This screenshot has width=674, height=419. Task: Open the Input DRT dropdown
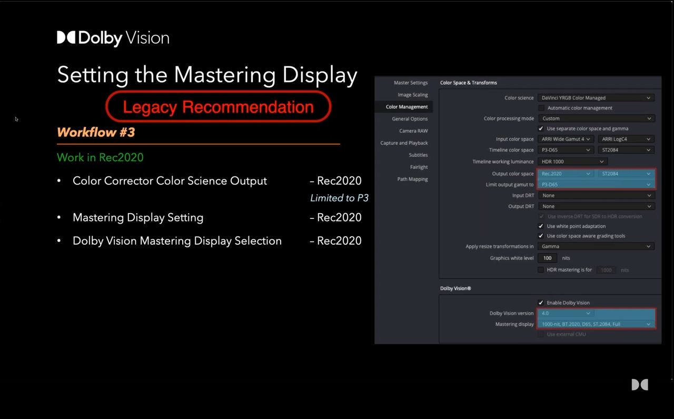pyautogui.click(x=596, y=195)
